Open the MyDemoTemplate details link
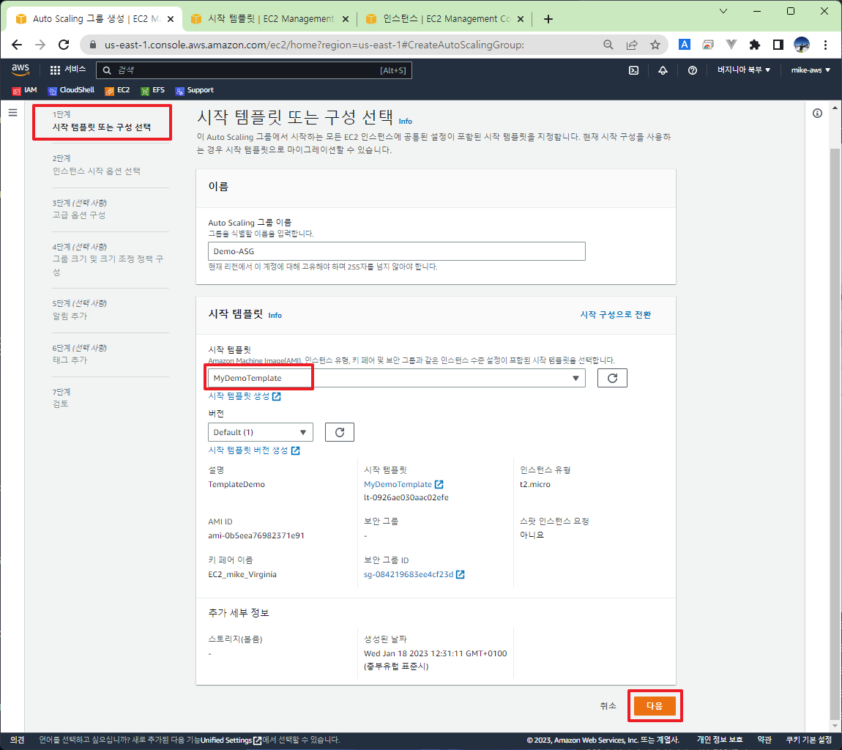This screenshot has width=842, height=750. tap(403, 484)
